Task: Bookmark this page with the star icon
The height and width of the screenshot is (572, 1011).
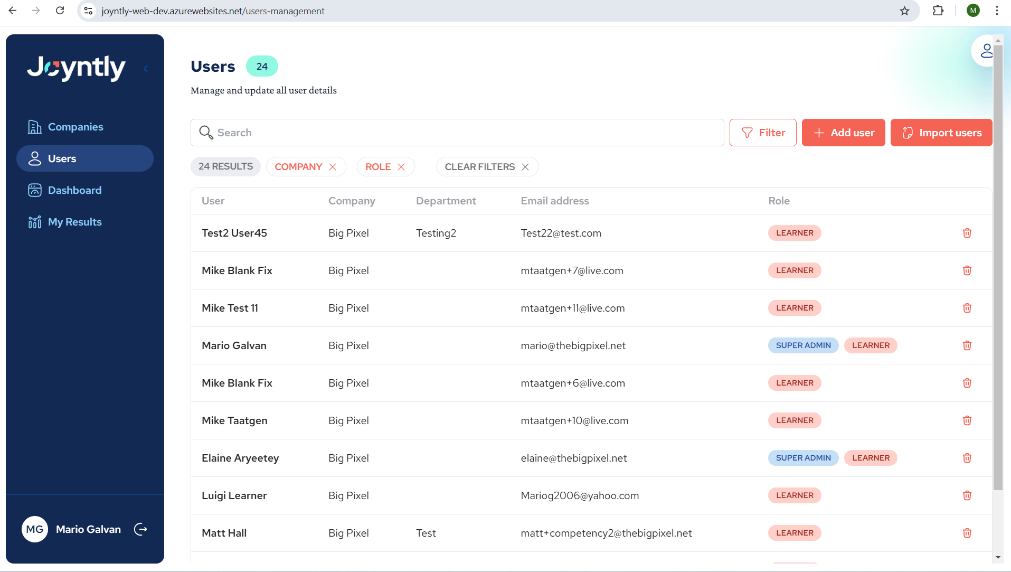Action: [904, 11]
